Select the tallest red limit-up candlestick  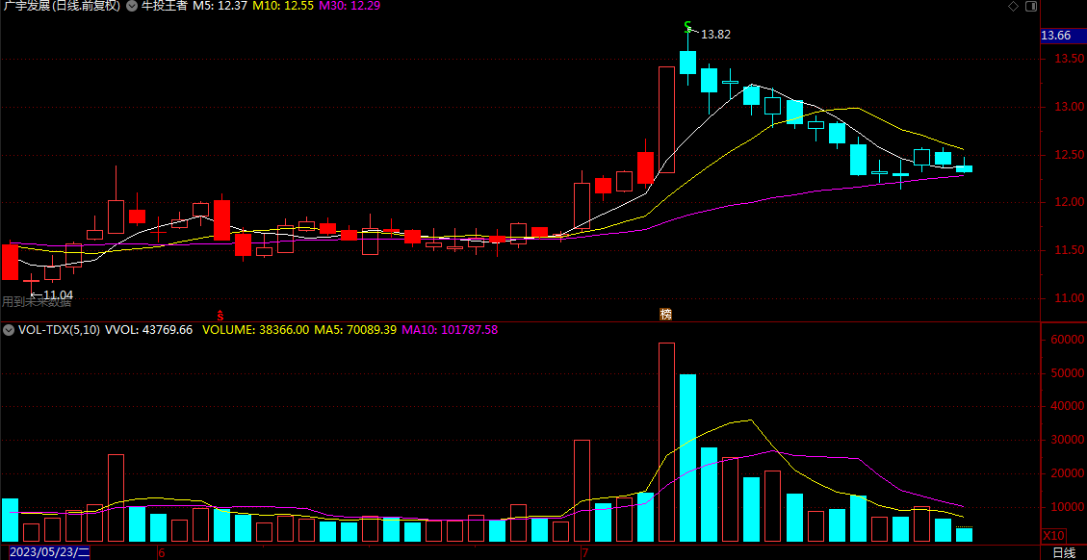[666, 119]
